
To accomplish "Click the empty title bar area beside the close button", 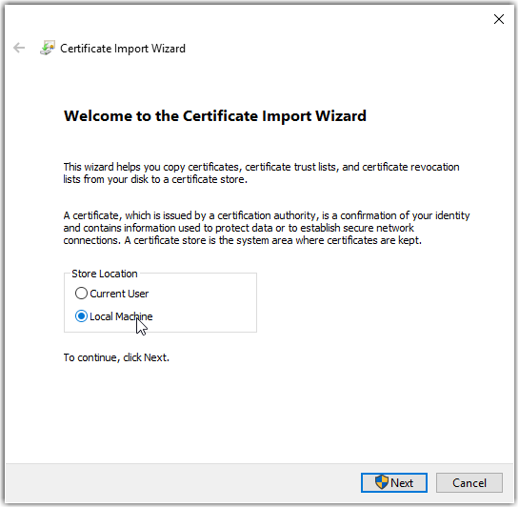I will 331,19.
